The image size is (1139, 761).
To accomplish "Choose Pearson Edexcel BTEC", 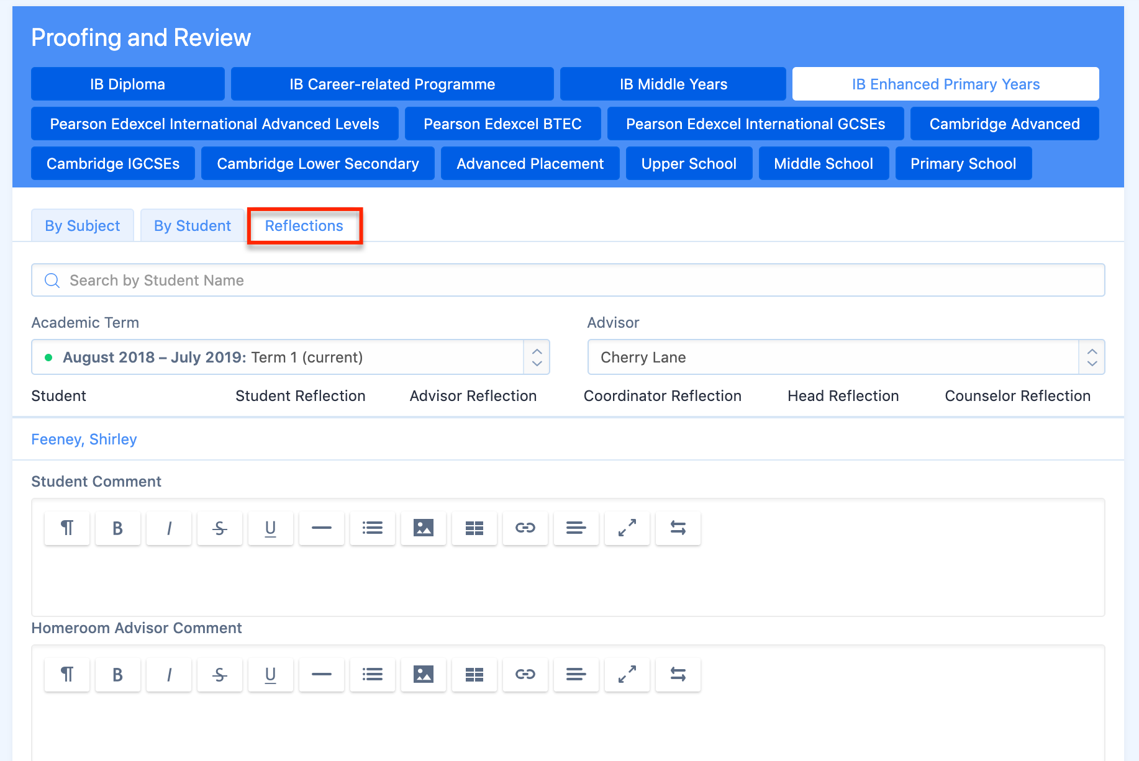I will coord(503,124).
